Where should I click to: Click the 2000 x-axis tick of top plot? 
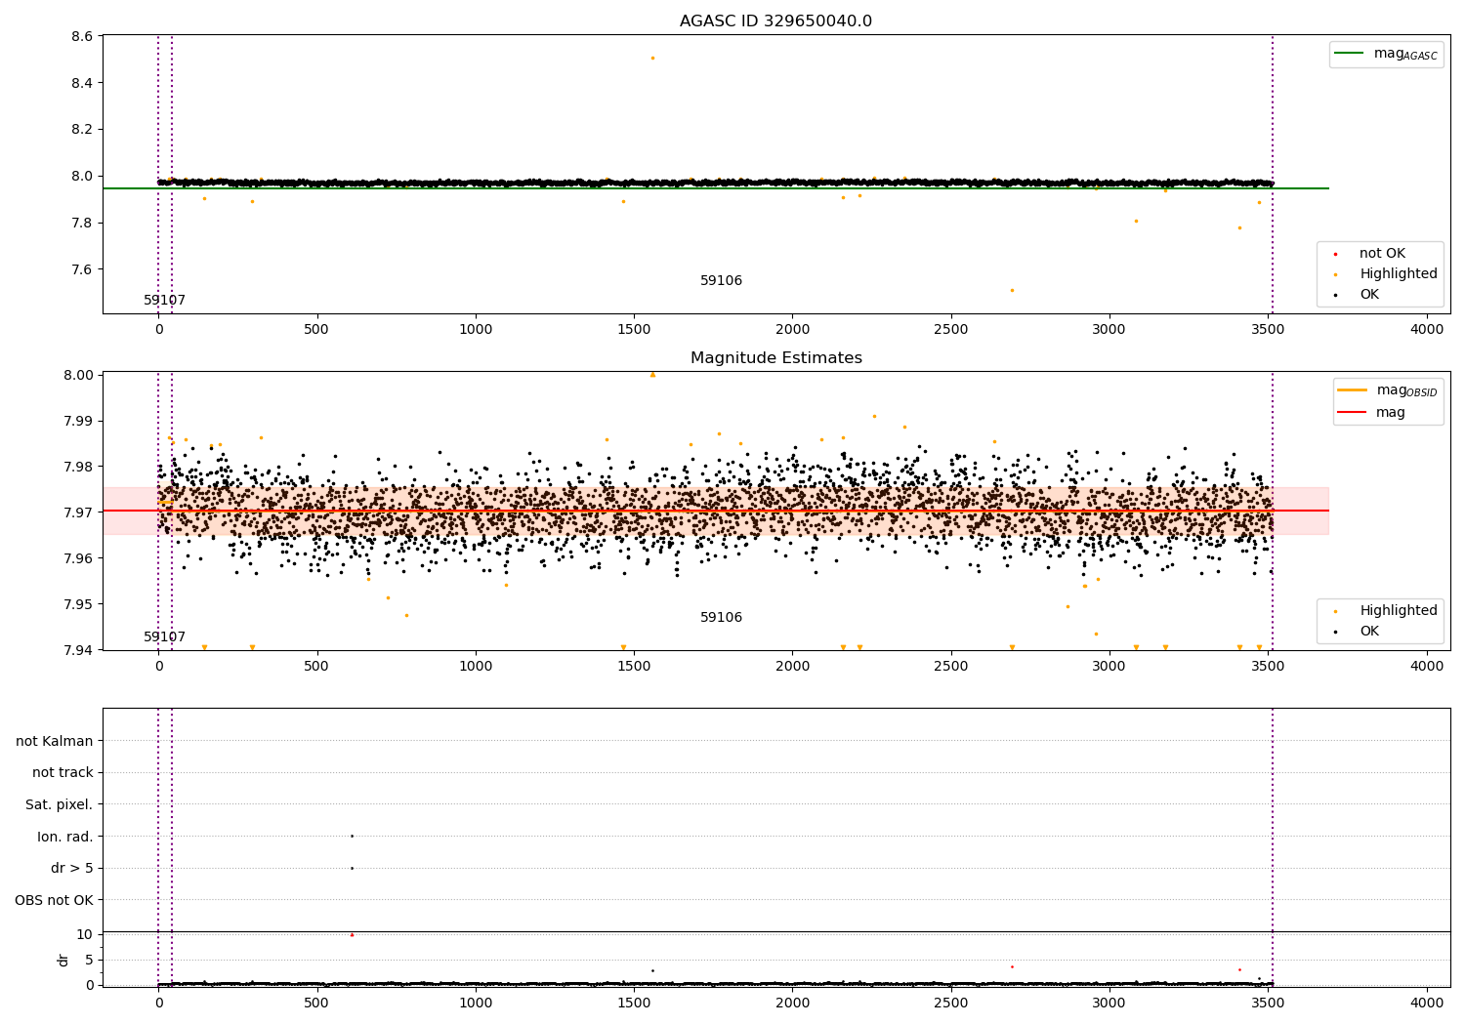click(x=792, y=330)
